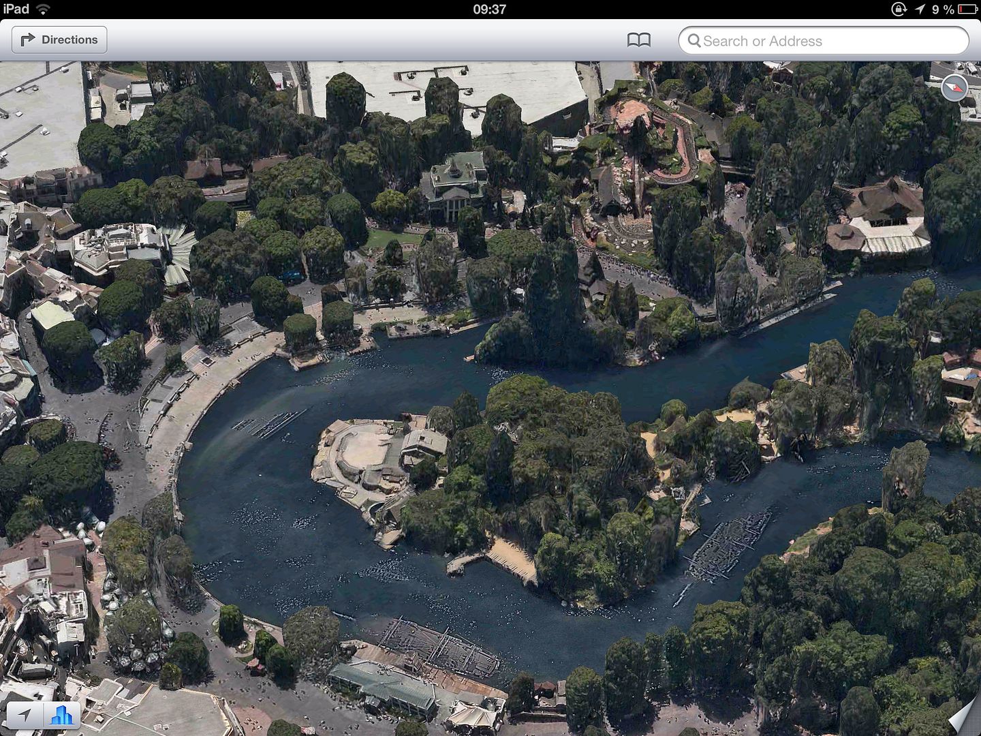
Task: Show current location with arrow button
Action: [x=25, y=715]
